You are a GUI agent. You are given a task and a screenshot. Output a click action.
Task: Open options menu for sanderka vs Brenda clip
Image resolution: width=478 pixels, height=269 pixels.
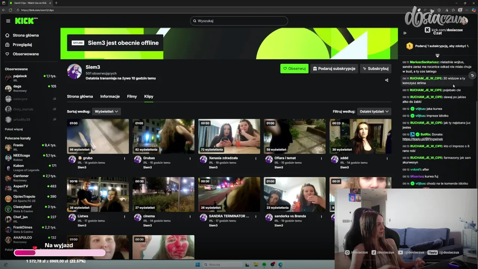coord(321,216)
